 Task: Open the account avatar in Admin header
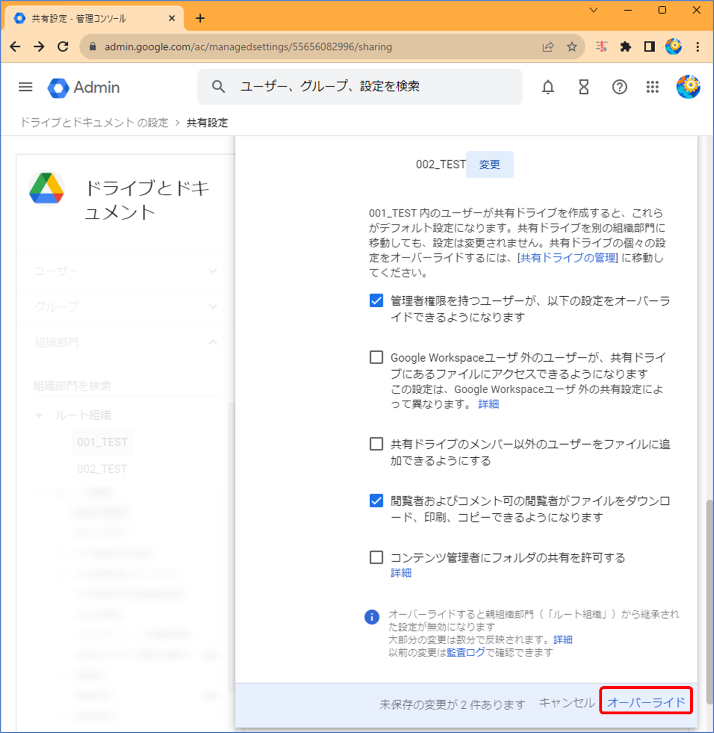688,87
